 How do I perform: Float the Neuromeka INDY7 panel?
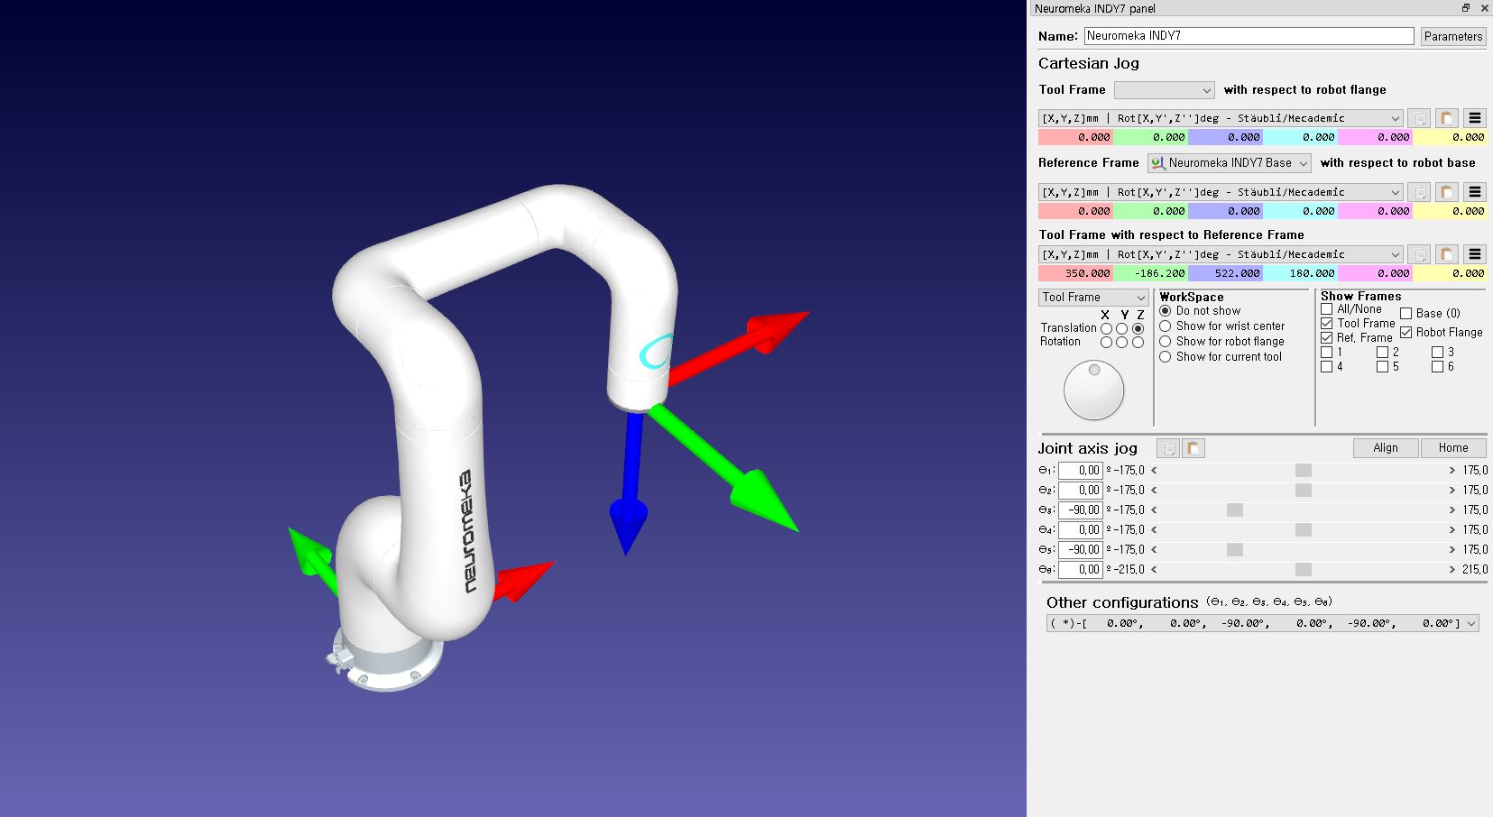tap(1466, 8)
